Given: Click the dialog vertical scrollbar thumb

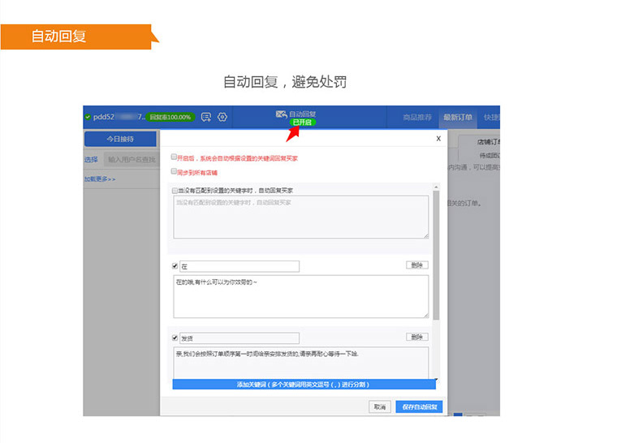Looking at the screenshot, I should click(436, 255).
